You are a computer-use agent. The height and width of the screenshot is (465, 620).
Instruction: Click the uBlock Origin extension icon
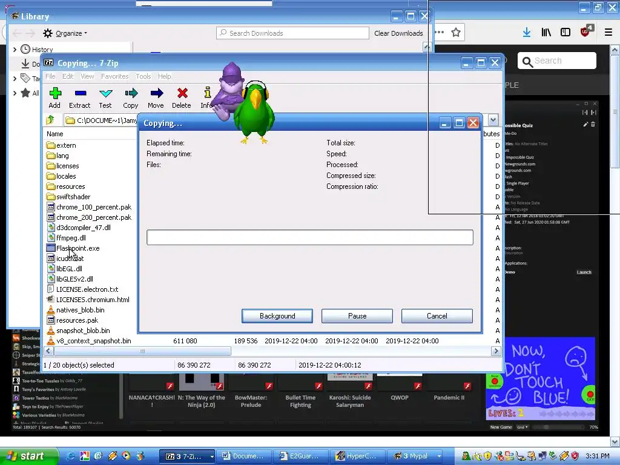click(585, 31)
